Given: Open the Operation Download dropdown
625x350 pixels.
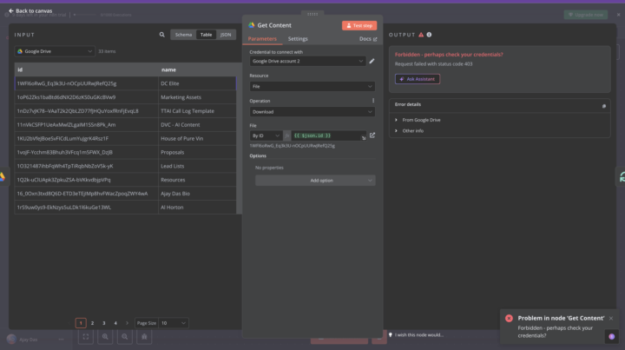Looking at the screenshot, I should pos(312,112).
